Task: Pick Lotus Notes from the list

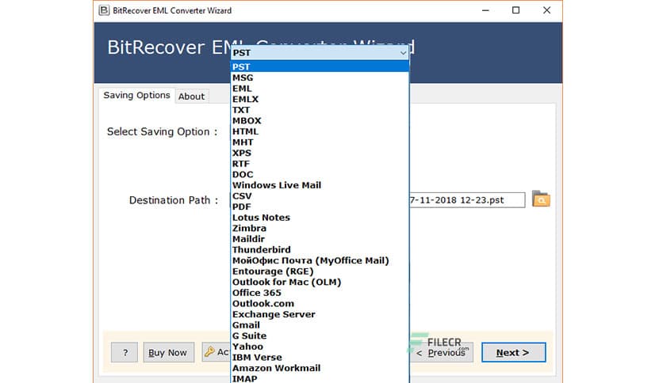Action: (320, 218)
